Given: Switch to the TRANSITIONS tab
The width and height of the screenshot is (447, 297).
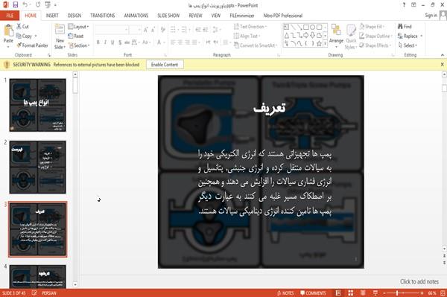Looking at the screenshot, I should coord(103,16).
